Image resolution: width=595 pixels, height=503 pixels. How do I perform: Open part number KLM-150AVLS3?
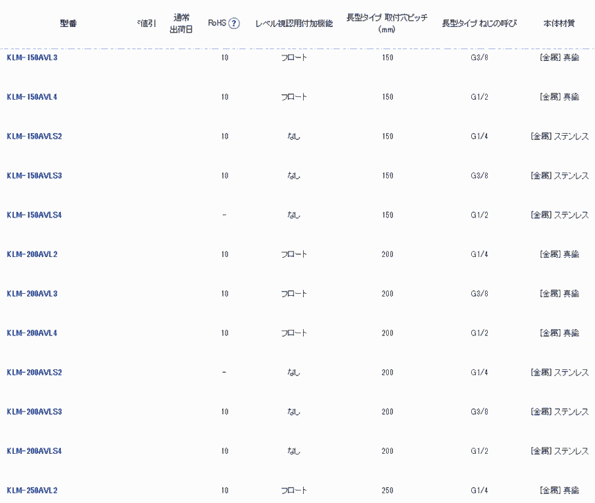click(35, 176)
